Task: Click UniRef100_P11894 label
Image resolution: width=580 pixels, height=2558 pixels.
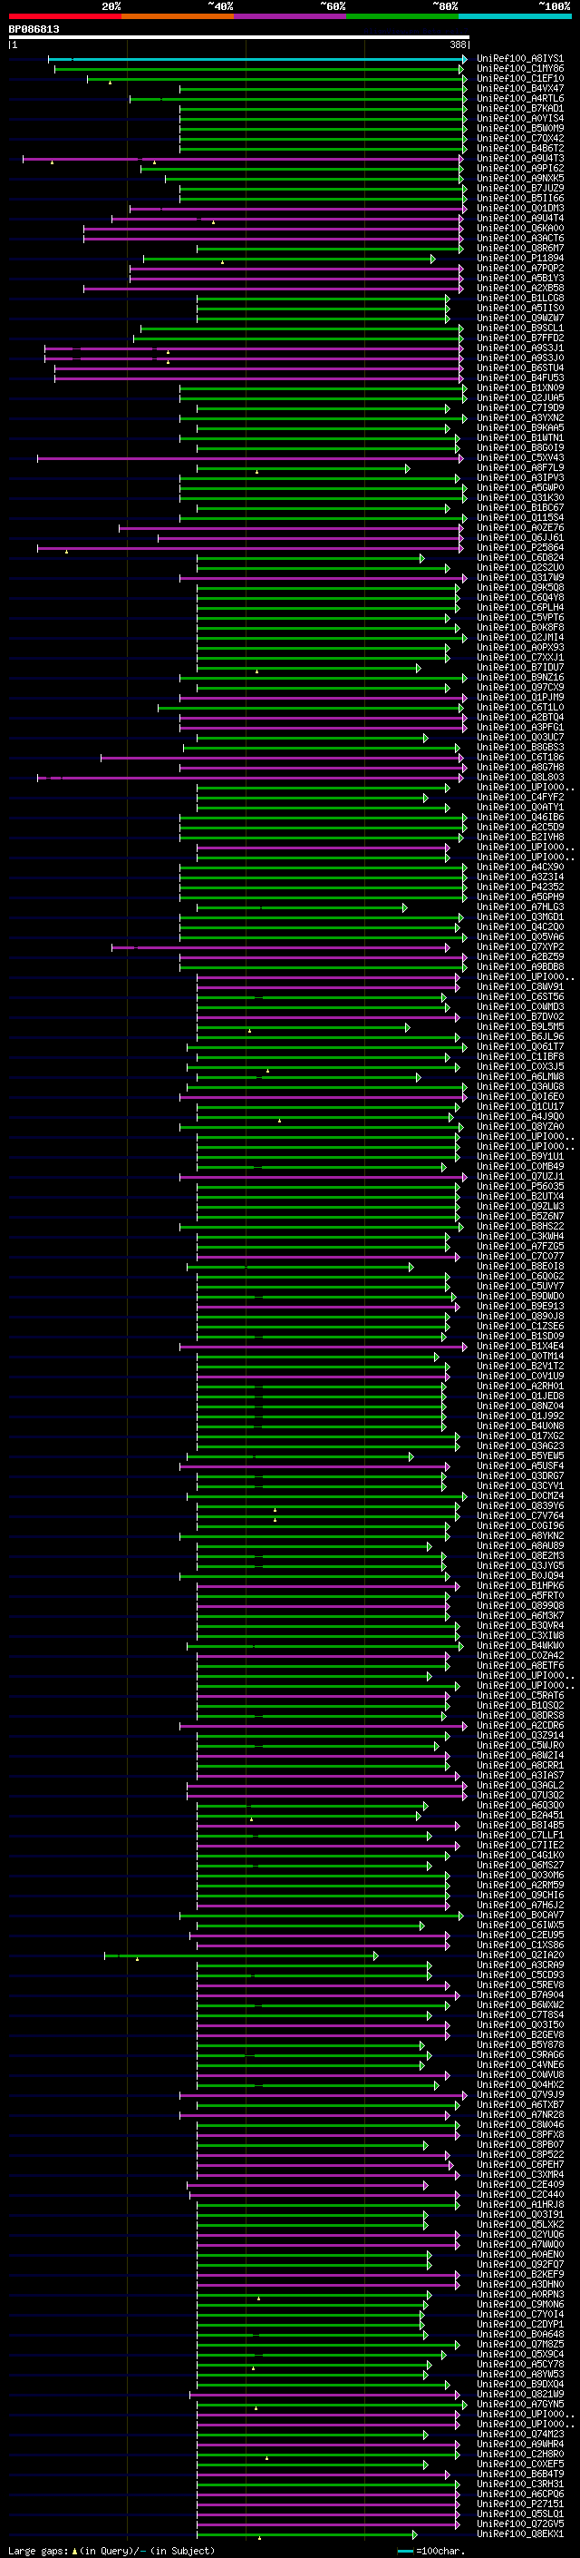Action: (519, 259)
